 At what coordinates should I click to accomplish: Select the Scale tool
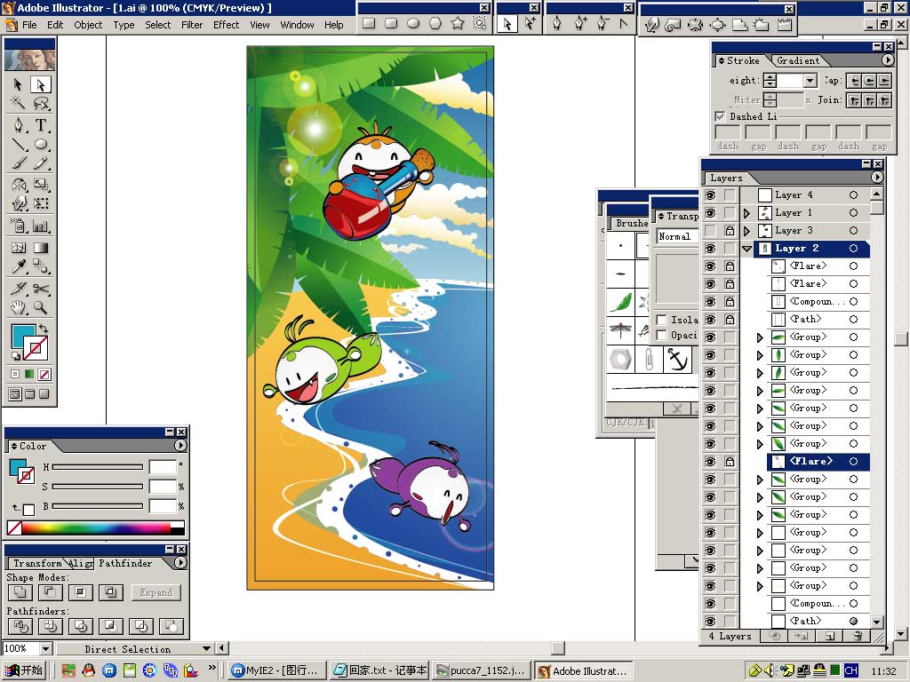(41, 185)
